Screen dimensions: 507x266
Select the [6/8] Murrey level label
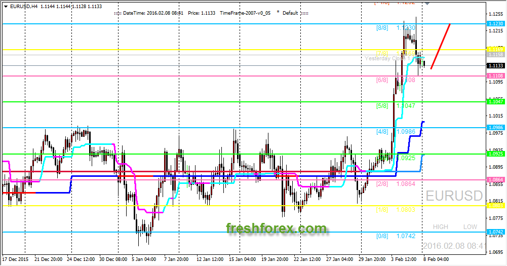coord(382,80)
